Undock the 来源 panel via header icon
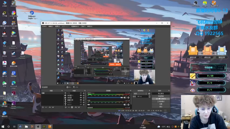Image resolution: width=230 pixels, height=129 pixels. [x=85, y=91]
